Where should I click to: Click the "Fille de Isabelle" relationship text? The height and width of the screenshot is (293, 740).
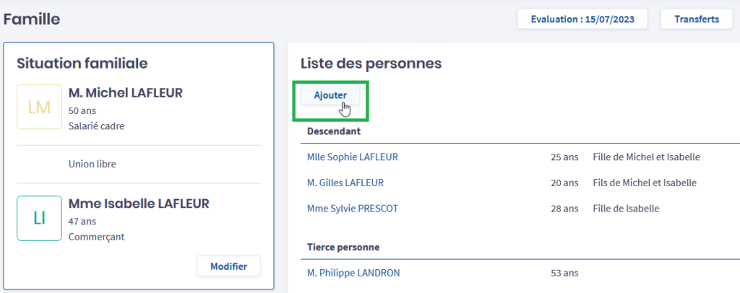(626, 209)
